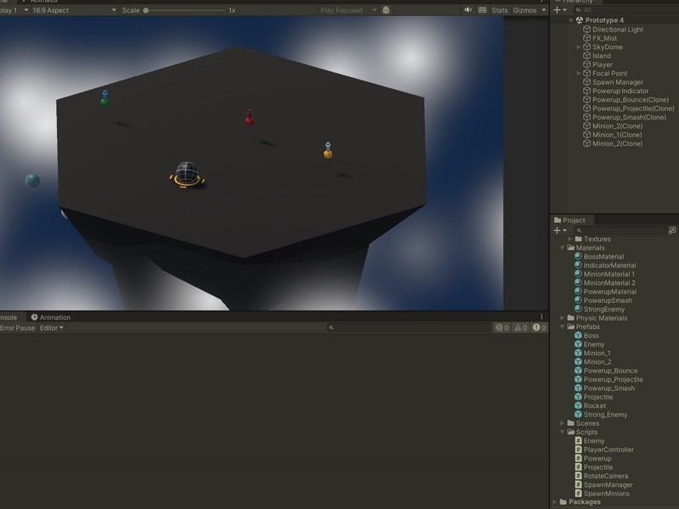Click the Directional Light object icon
The image size is (679, 509).
[x=586, y=30]
